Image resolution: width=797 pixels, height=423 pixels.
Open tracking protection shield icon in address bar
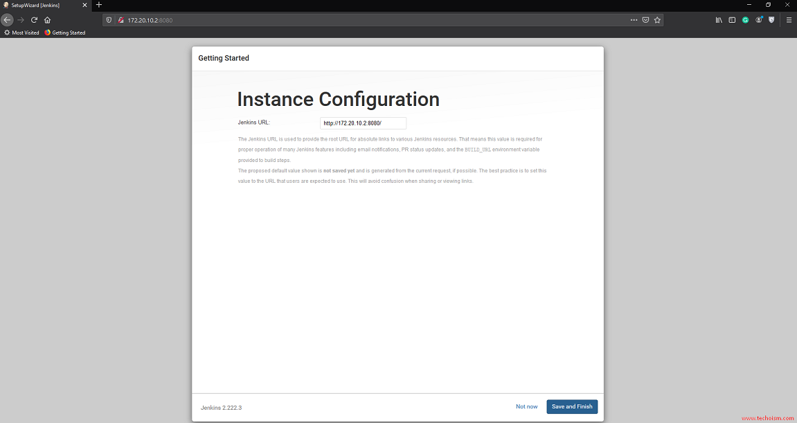[109, 20]
